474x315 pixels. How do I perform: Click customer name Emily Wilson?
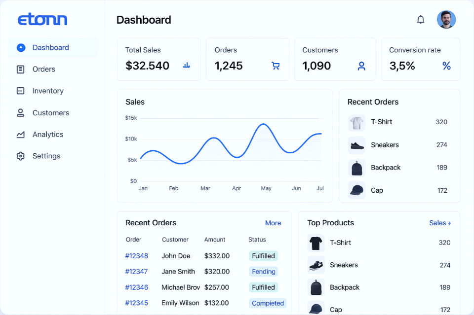(x=181, y=303)
